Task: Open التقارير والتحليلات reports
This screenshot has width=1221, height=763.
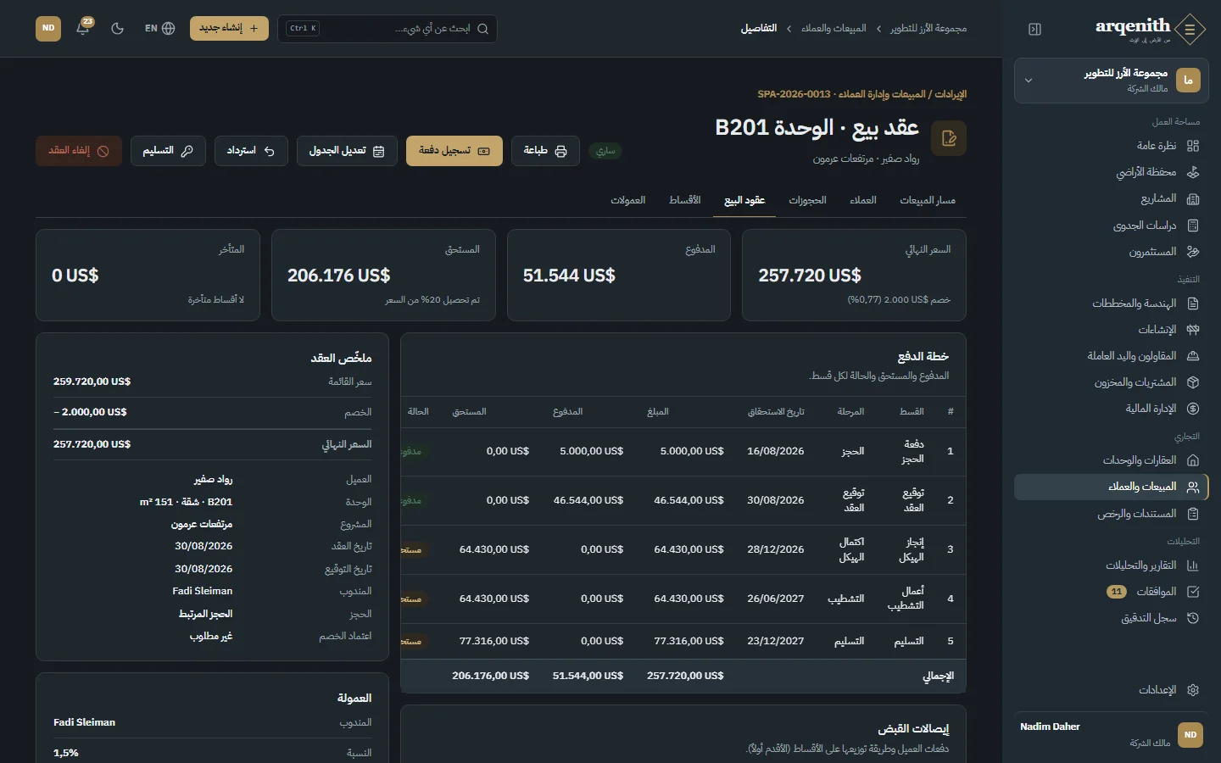Action: coord(1111,565)
